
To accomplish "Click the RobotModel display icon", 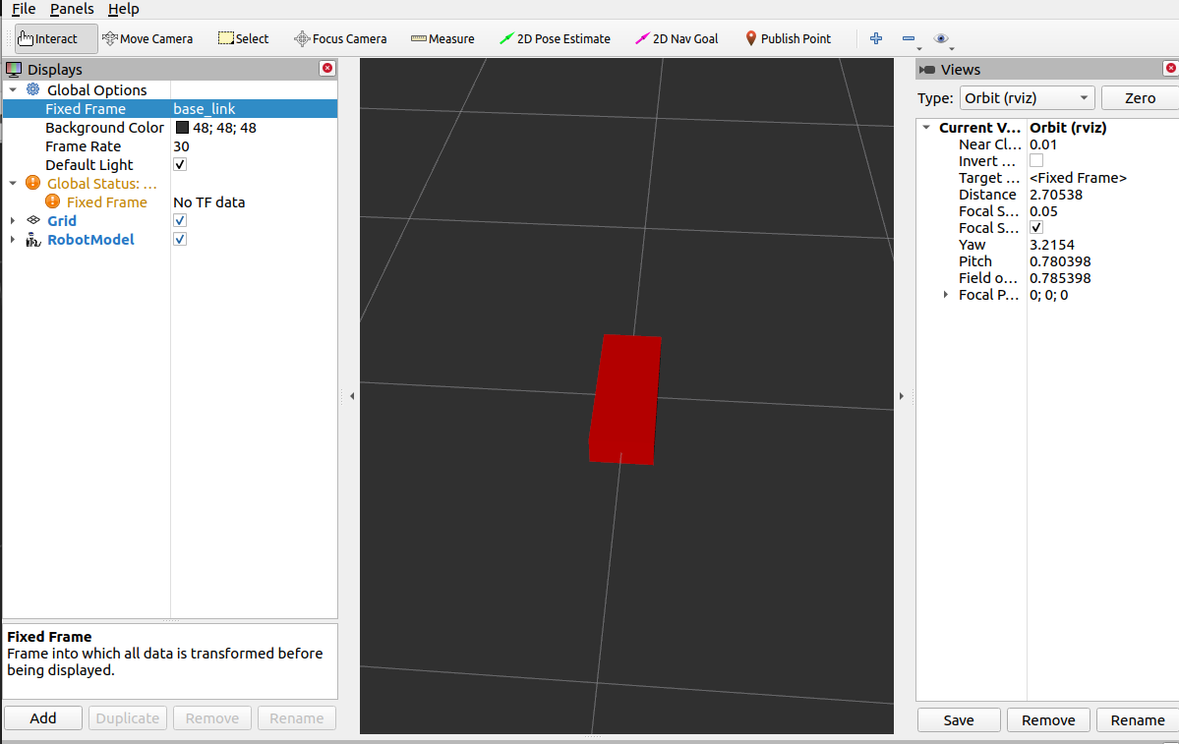I will [x=33, y=239].
